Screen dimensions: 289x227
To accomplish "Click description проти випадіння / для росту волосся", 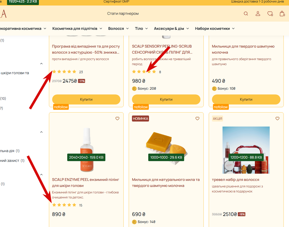I will point(80,59).
